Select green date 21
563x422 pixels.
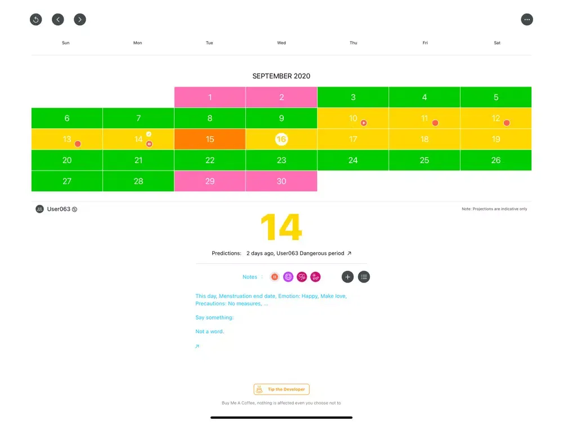(x=138, y=160)
